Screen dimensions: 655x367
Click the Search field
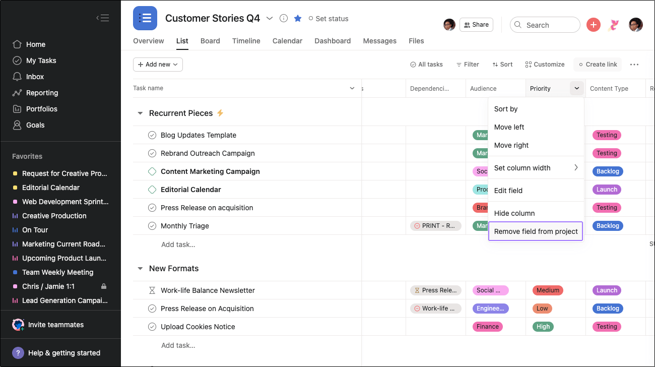tap(545, 25)
